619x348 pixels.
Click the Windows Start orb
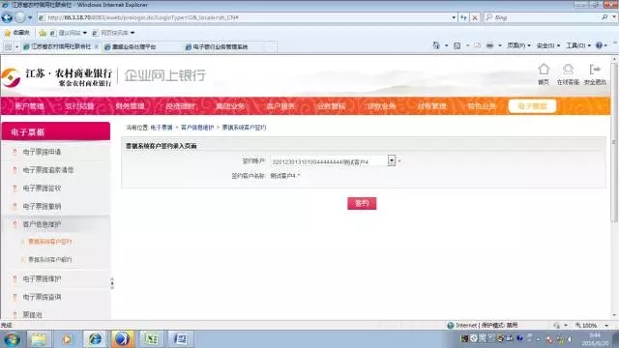pyautogui.click(x=12, y=339)
